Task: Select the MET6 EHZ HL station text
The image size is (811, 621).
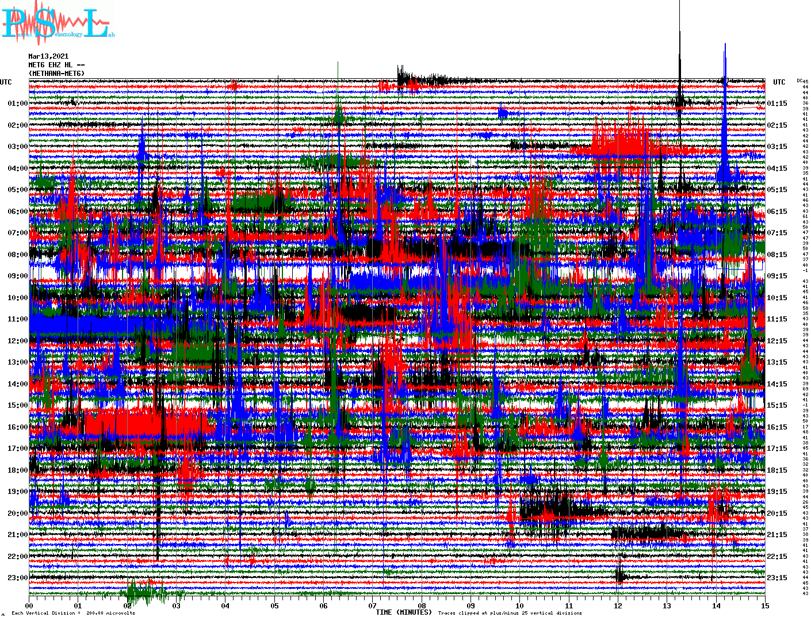Action: pyautogui.click(x=56, y=65)
